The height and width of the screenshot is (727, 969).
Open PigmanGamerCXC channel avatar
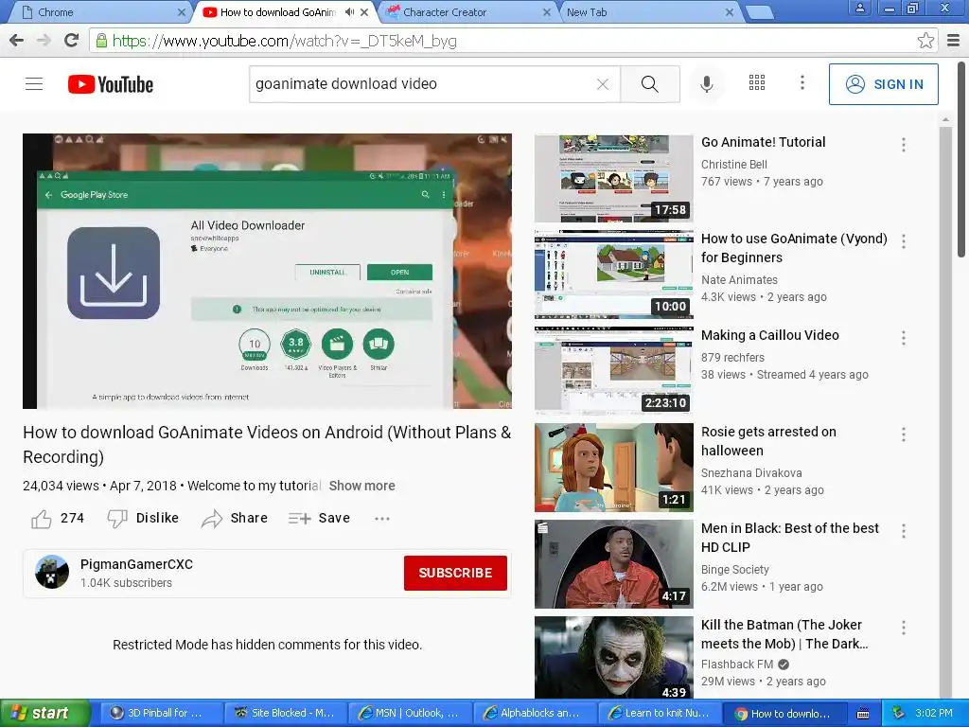pos(52,572)
